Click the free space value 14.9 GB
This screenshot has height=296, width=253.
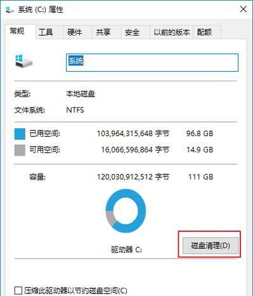tap(200, 150)
